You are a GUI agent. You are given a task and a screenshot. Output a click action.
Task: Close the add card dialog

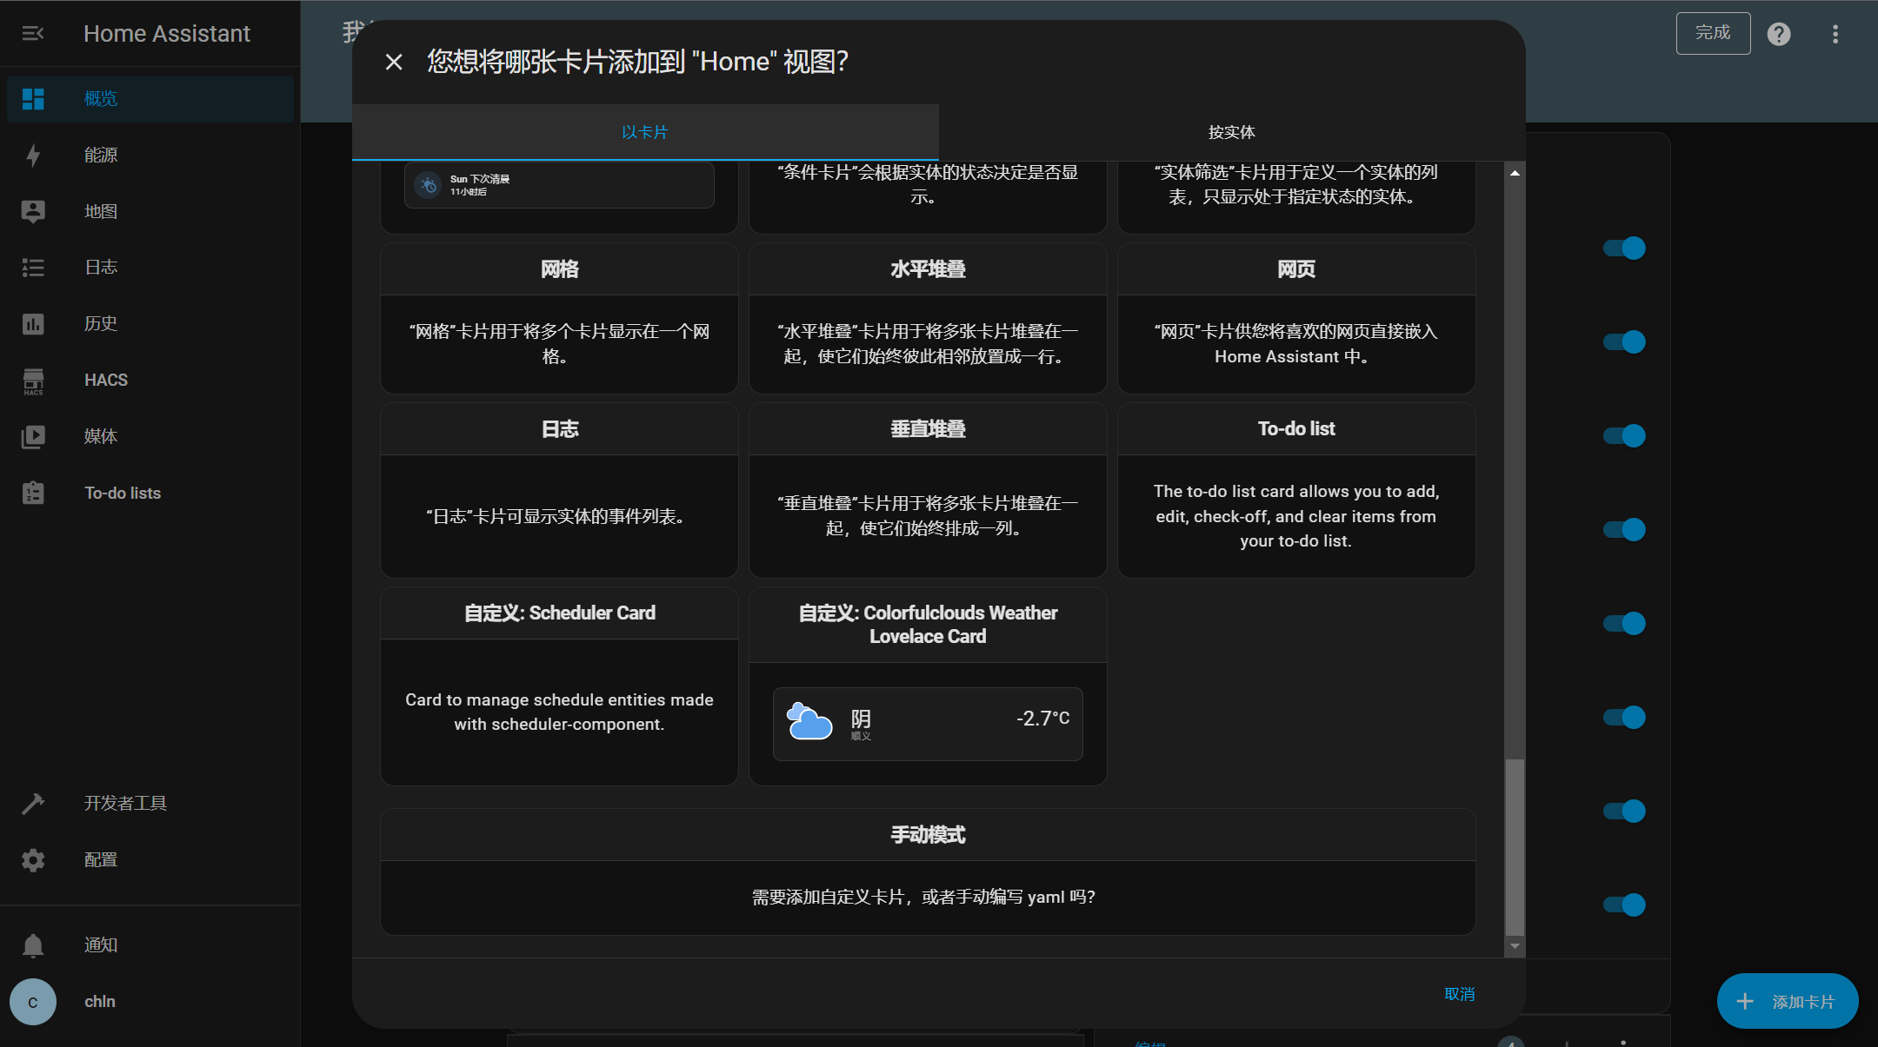394,62
